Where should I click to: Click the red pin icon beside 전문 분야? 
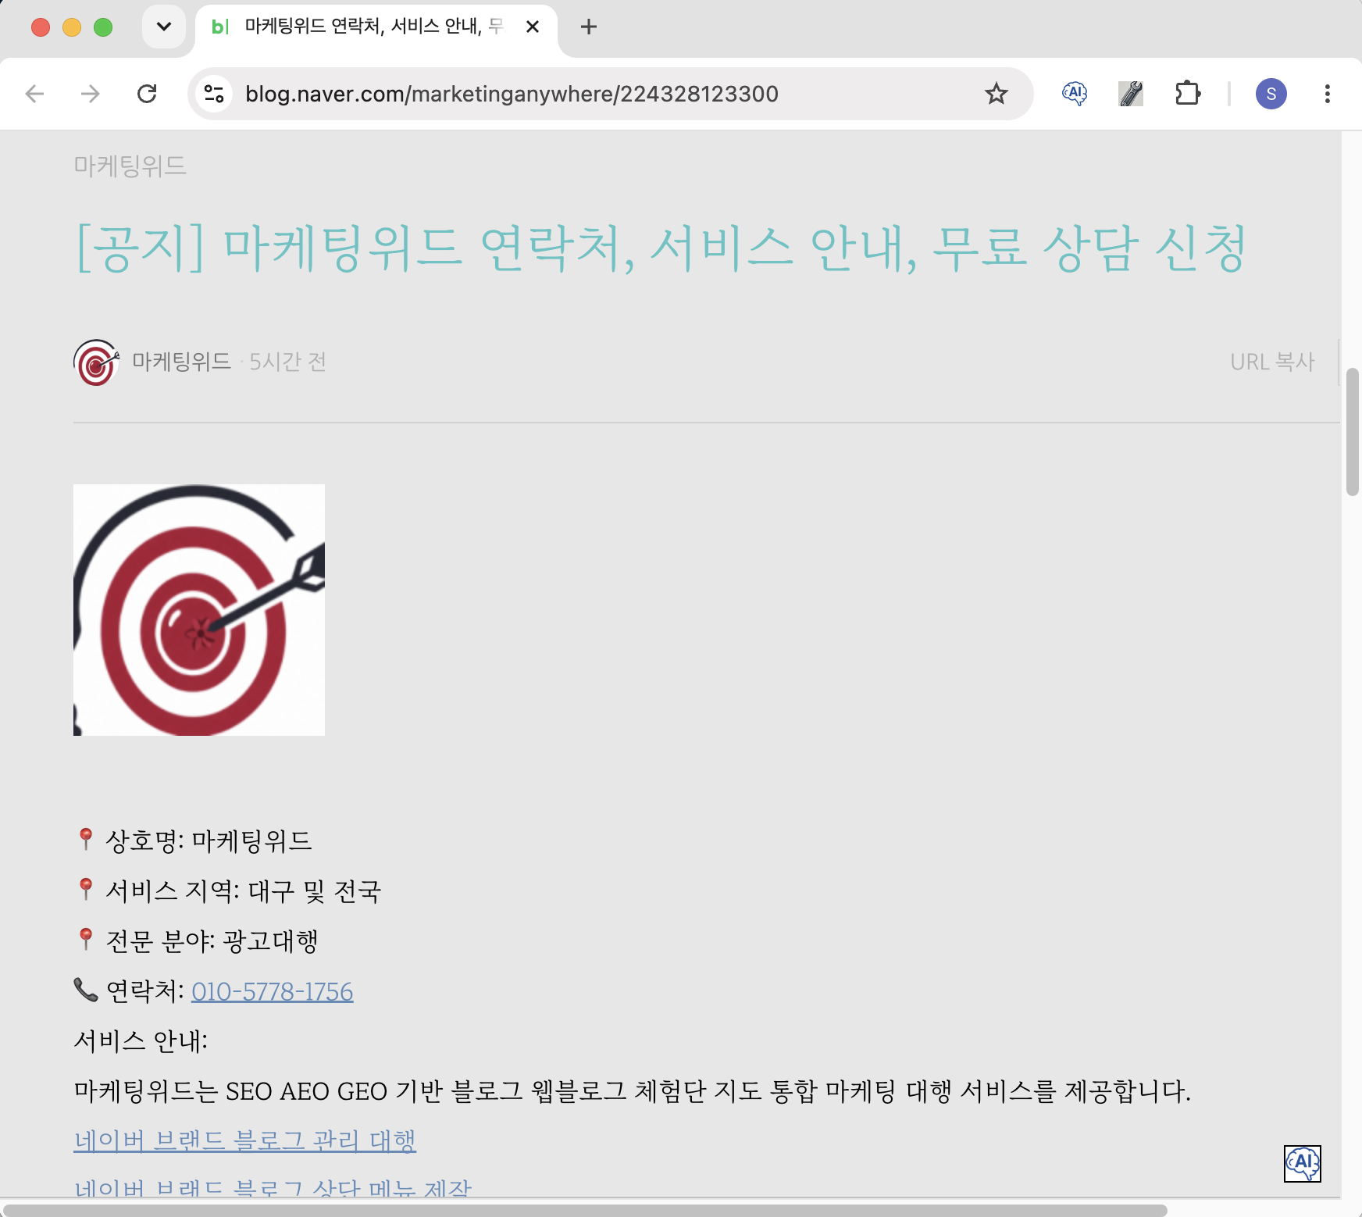tap(87, 940)
